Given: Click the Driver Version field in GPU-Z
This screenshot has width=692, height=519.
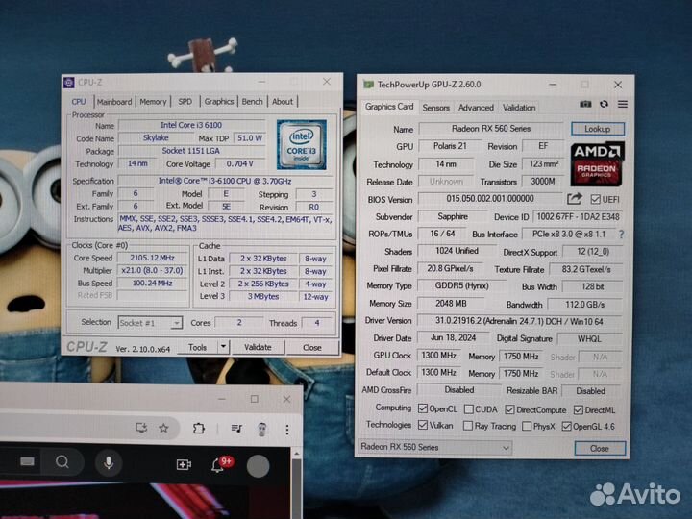Looking at the screenshot, I should [519, 321].
